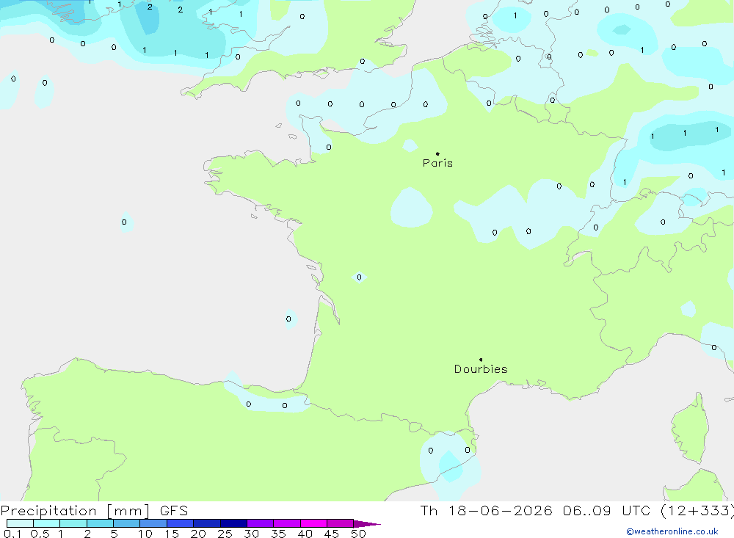Select the 0.5–1 mm legend swatch

click(x=46, y=523)
